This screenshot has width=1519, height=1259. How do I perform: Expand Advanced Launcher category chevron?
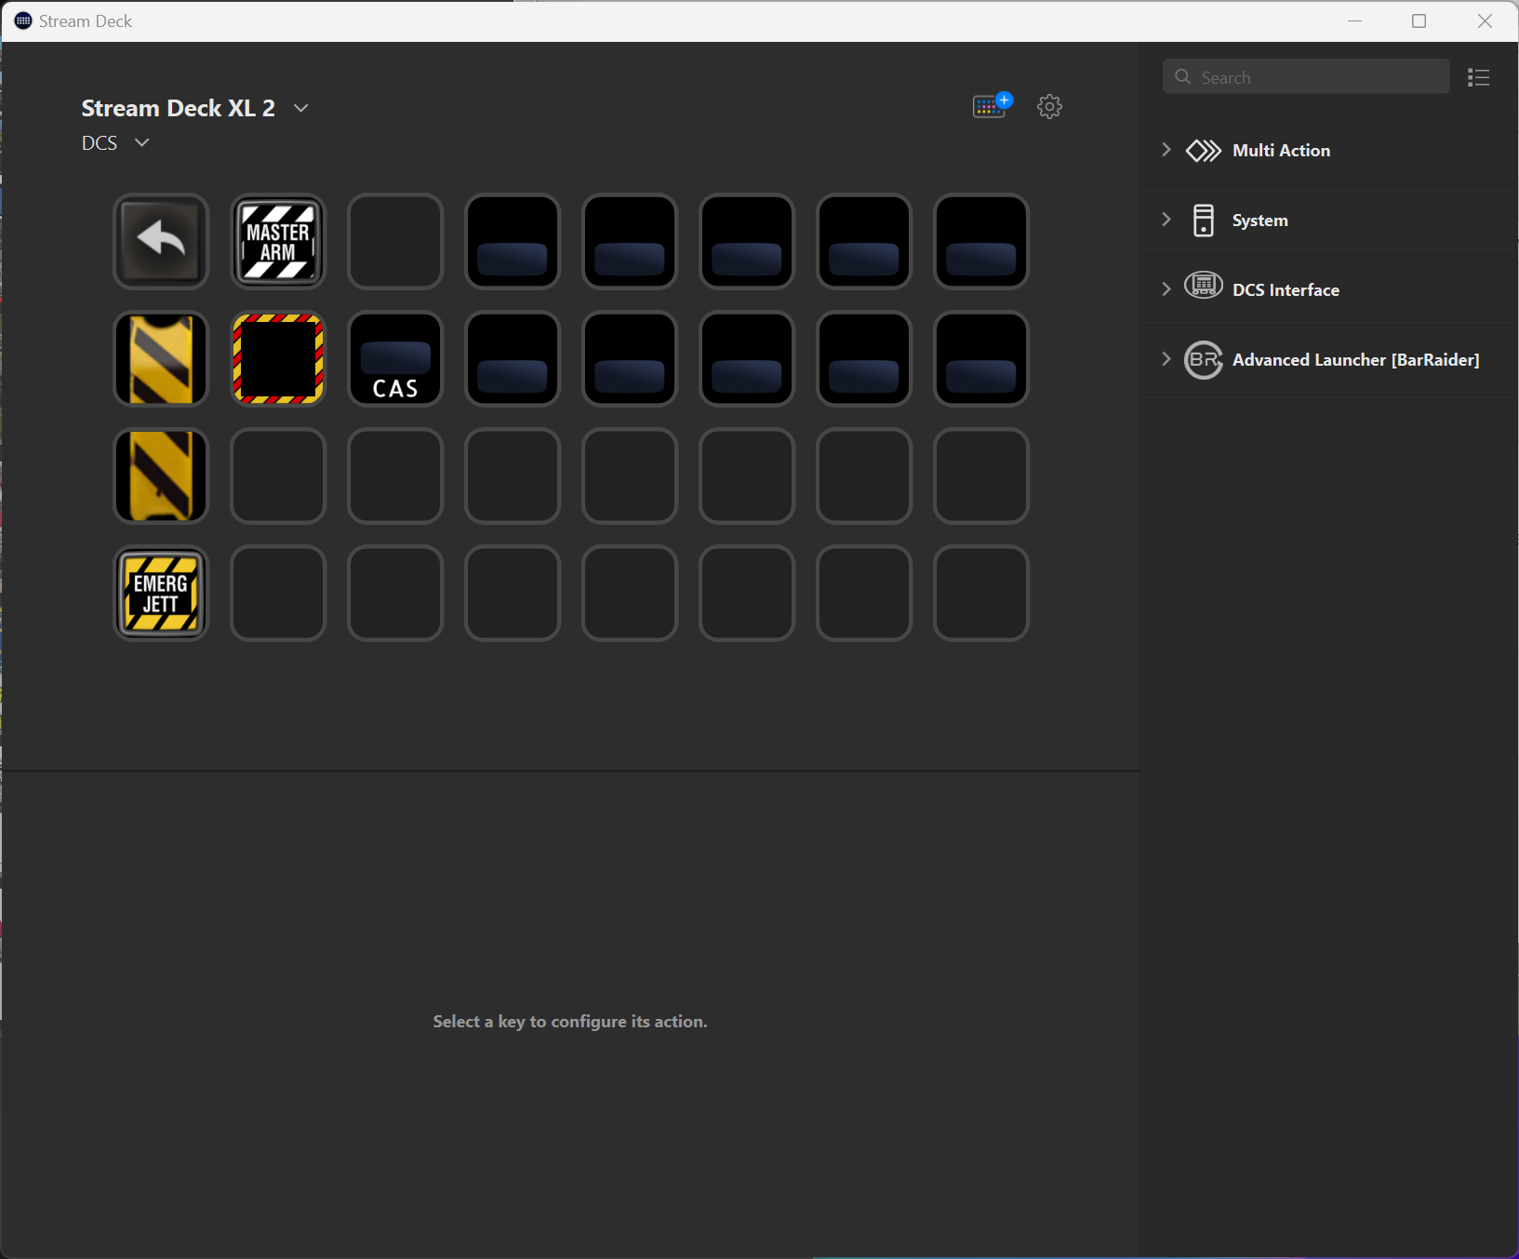(1166, 359)
